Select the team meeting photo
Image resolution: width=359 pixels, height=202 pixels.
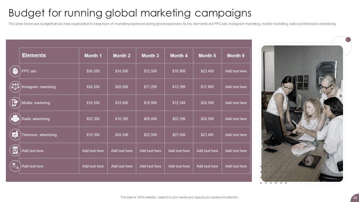click(302, 113)
